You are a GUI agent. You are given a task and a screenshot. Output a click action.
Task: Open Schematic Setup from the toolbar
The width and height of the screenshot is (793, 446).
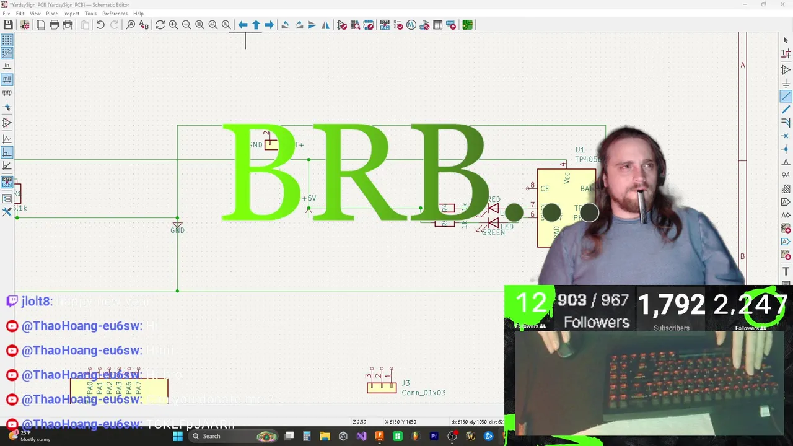tap(25, 25)
